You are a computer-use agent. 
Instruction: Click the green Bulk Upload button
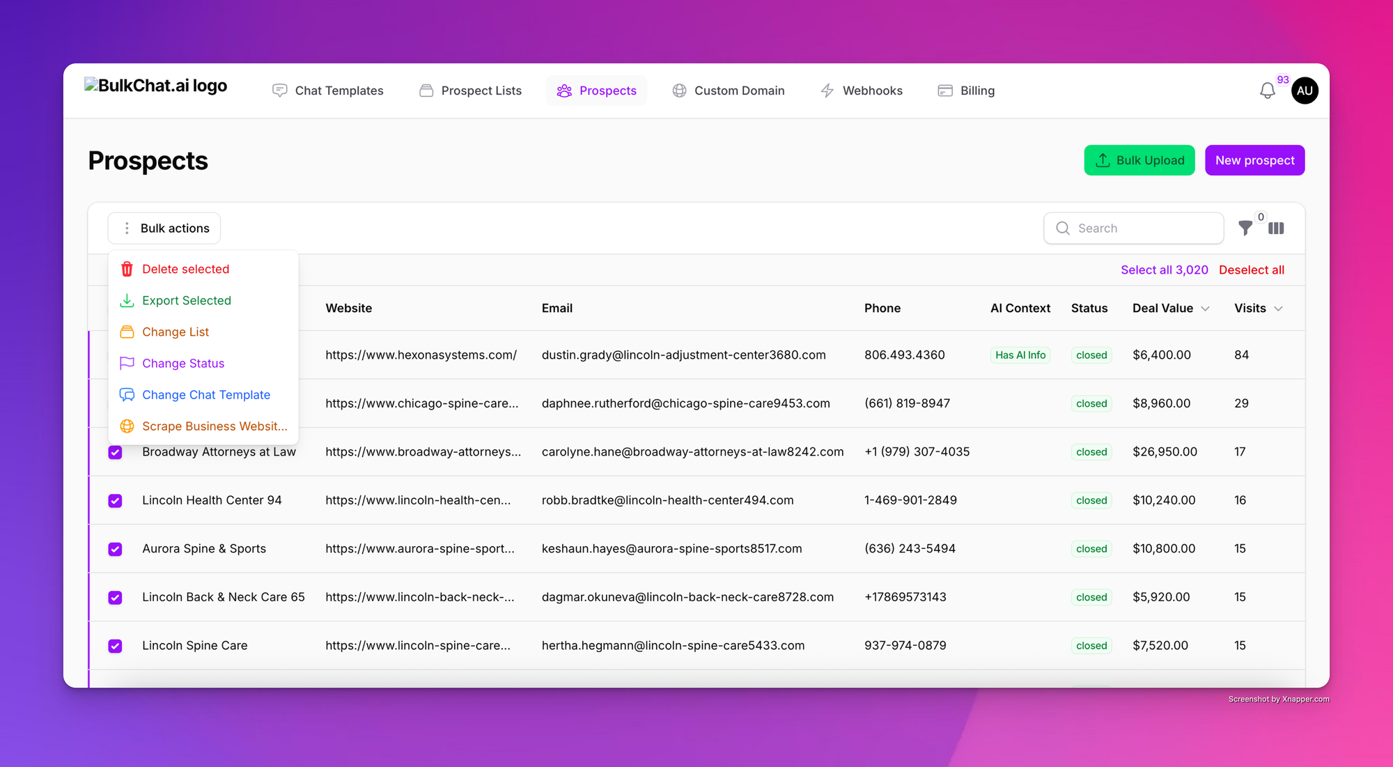click(x=1139, y=160)
